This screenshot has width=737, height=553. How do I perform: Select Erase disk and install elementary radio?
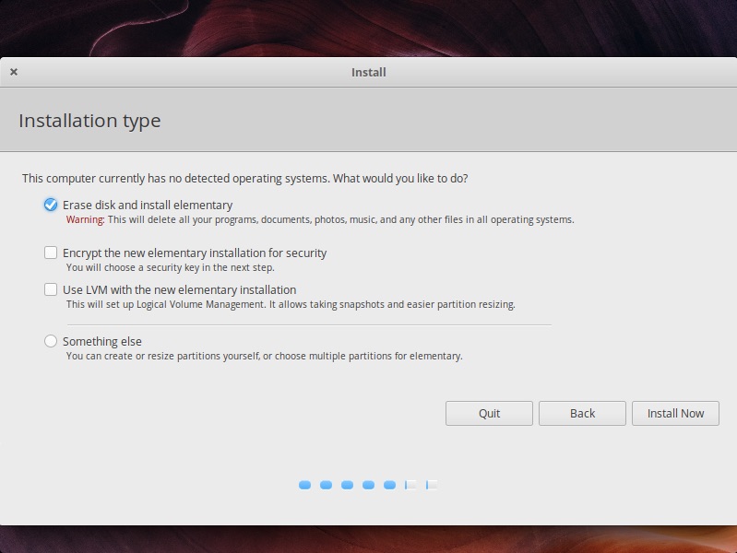pyautogui.click(x=51, y=205)
